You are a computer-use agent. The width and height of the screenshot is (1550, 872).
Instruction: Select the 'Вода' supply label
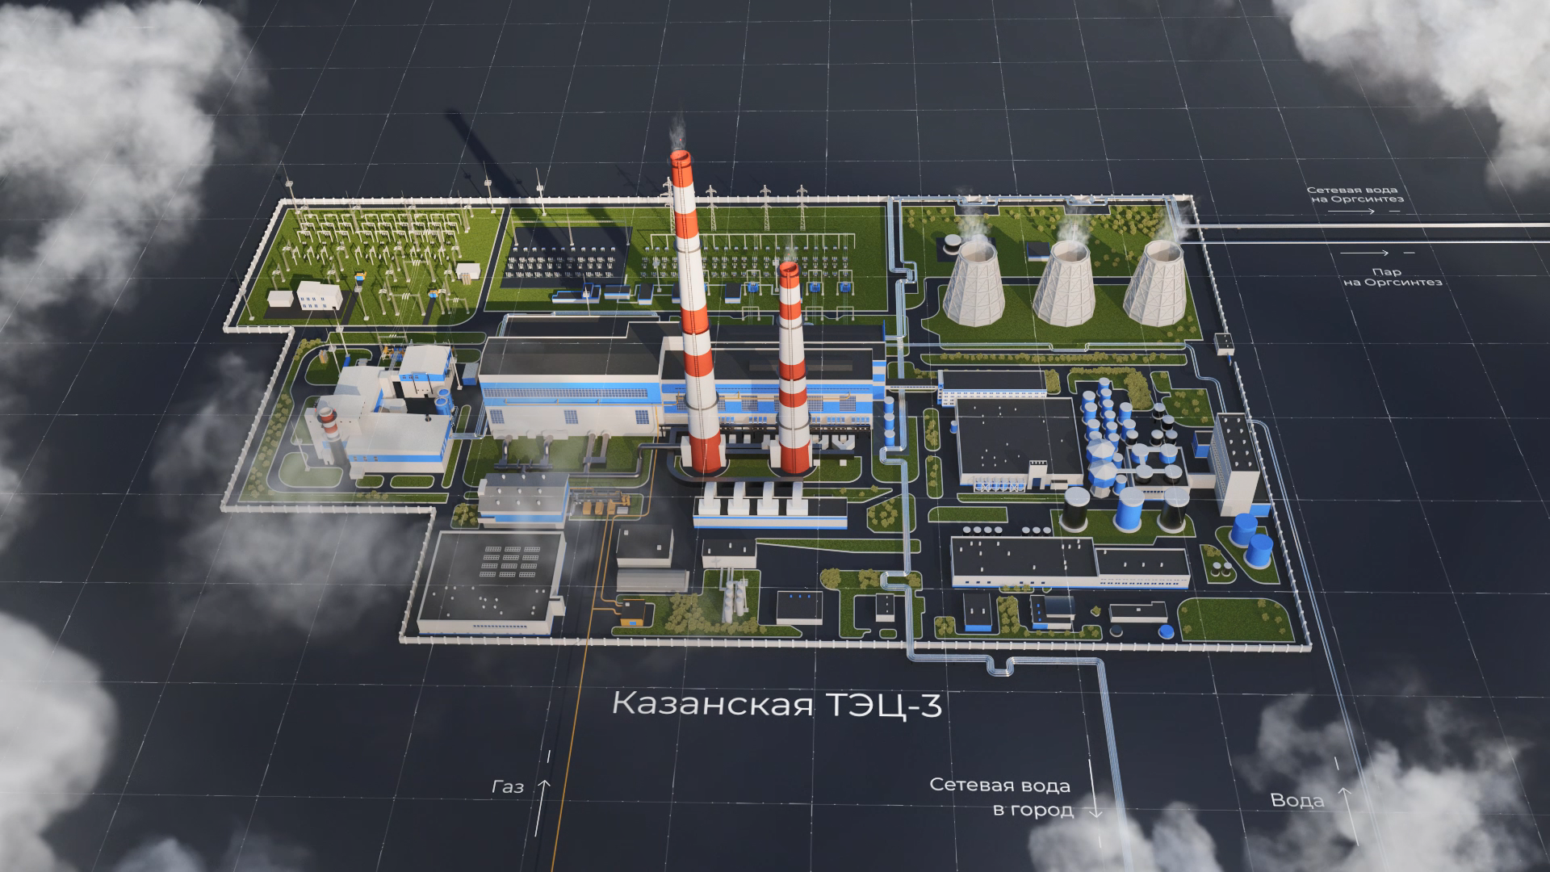click(x=1297, y=801)
